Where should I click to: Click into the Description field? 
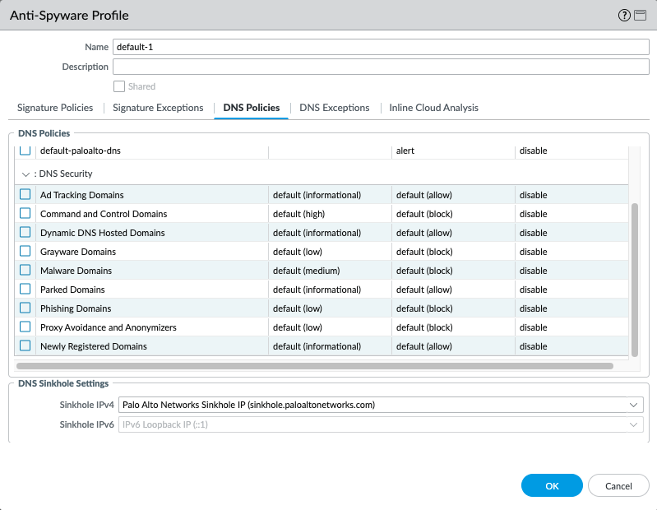380,67
